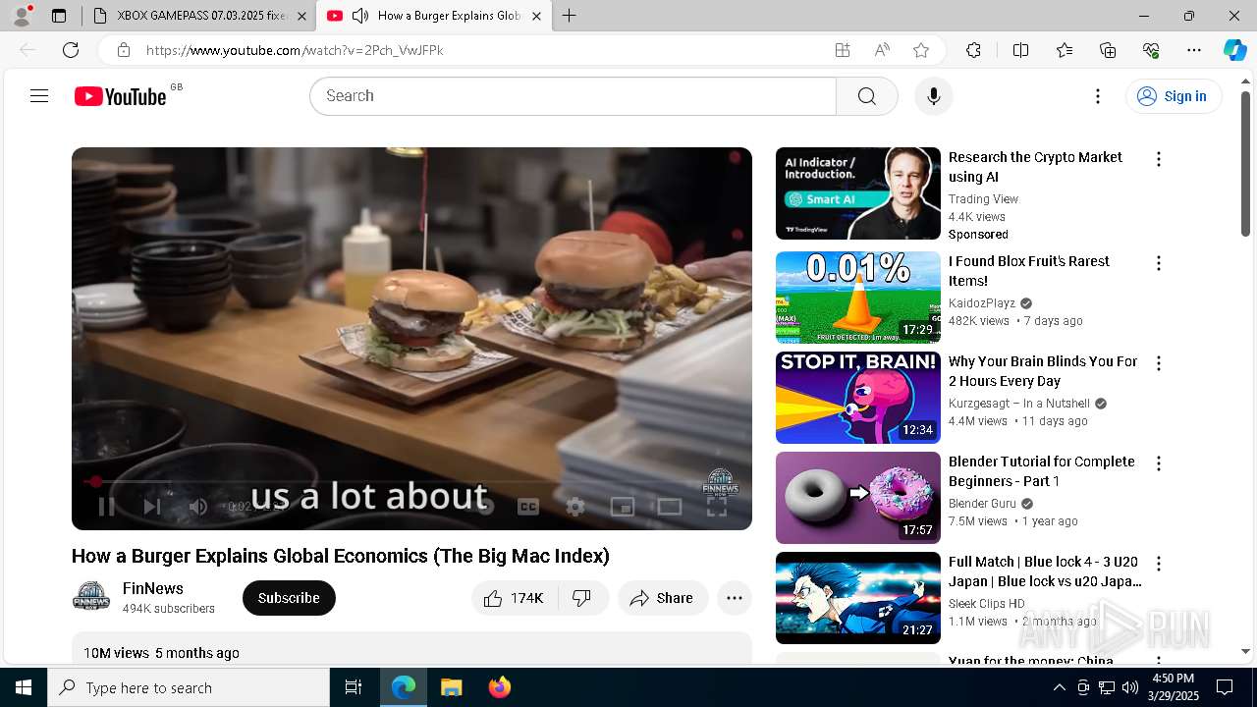This screenshot has height=707, width=1257.
Task: Open Browser essentials heart icon
Action: [1151, 50]
